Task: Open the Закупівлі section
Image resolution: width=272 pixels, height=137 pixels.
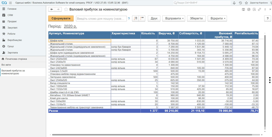Action: coord(23,27)
